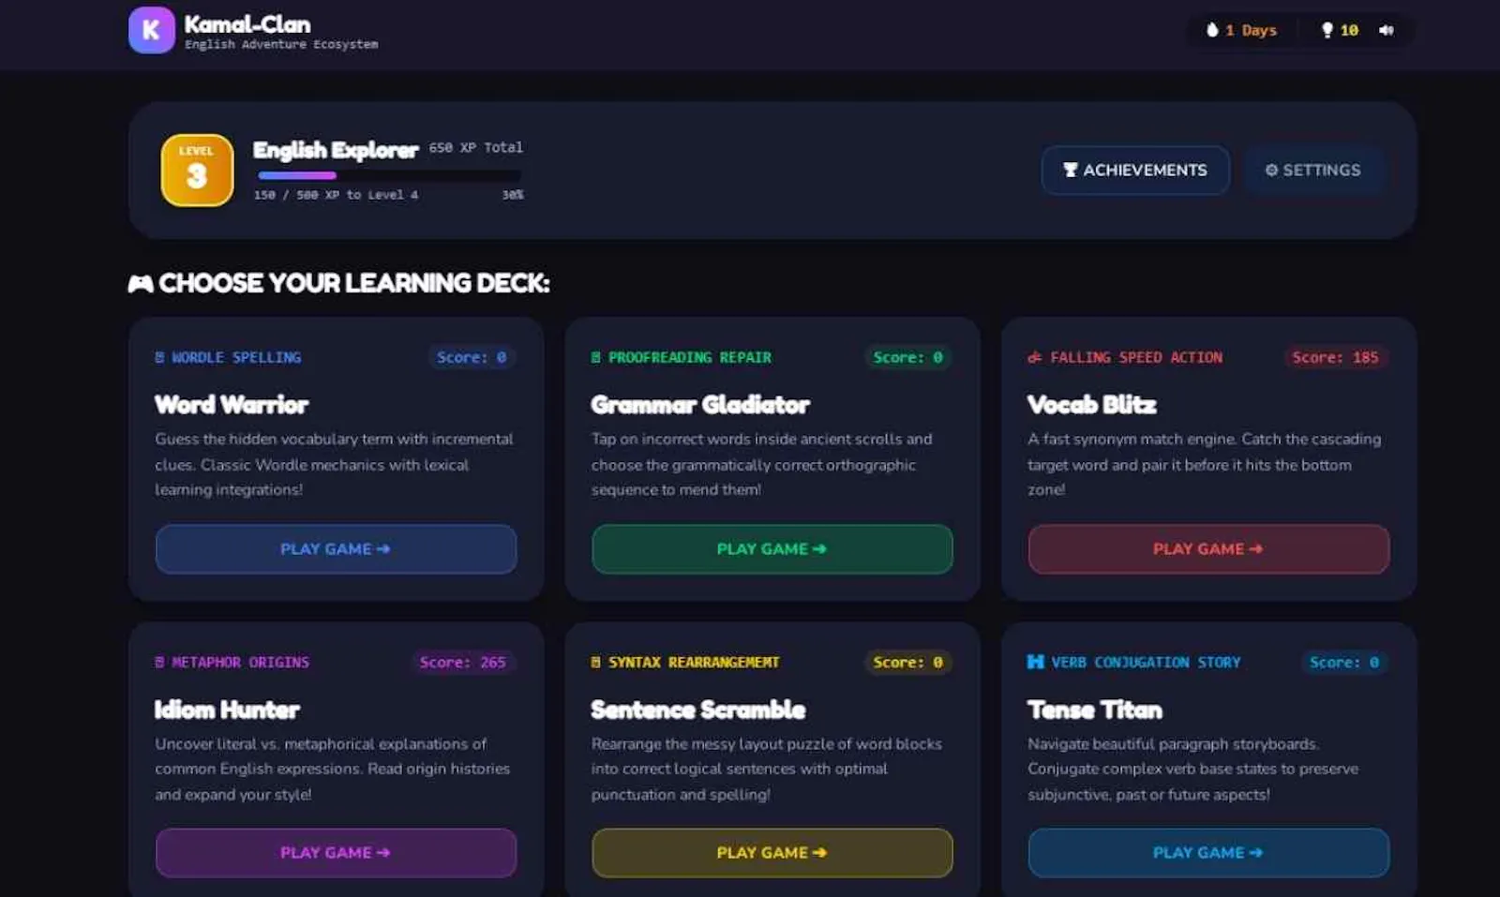Image resolution: width=1500 pixels, height=897 pixels.
Task: Click the 1 Days streak counter
Action: click(1252, 30)
